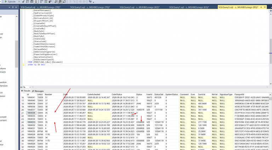Toggle auto-hide pin on Object Explorer

pos(13,7)
